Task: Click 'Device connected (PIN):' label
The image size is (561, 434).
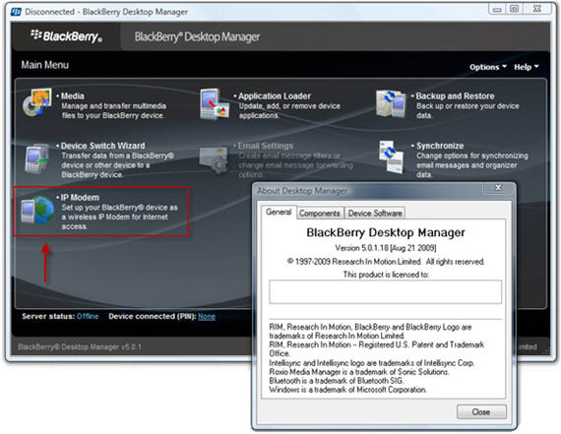Action: [x=153, y=316]
